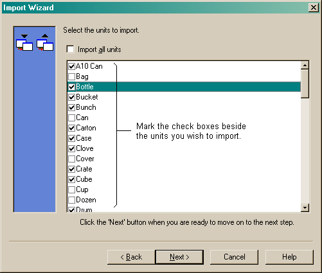Uncheck the Bucket unit checkbox

pyautogui.click(x=71, y=97)
